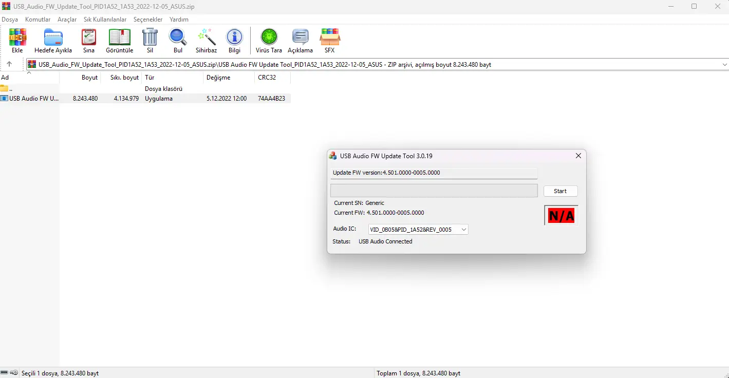Click the 'USB Audio Connected' status text
Screen dimensions: 729x378
pyautogui.click(x=385, y=241)
